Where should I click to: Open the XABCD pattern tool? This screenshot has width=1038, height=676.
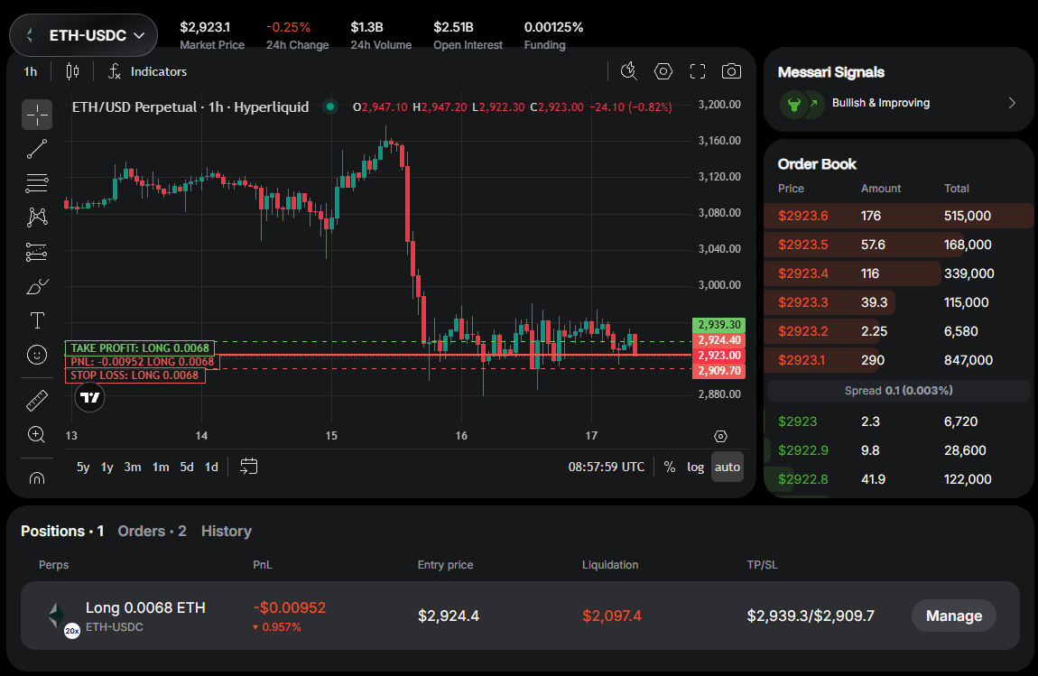(37, 217)
